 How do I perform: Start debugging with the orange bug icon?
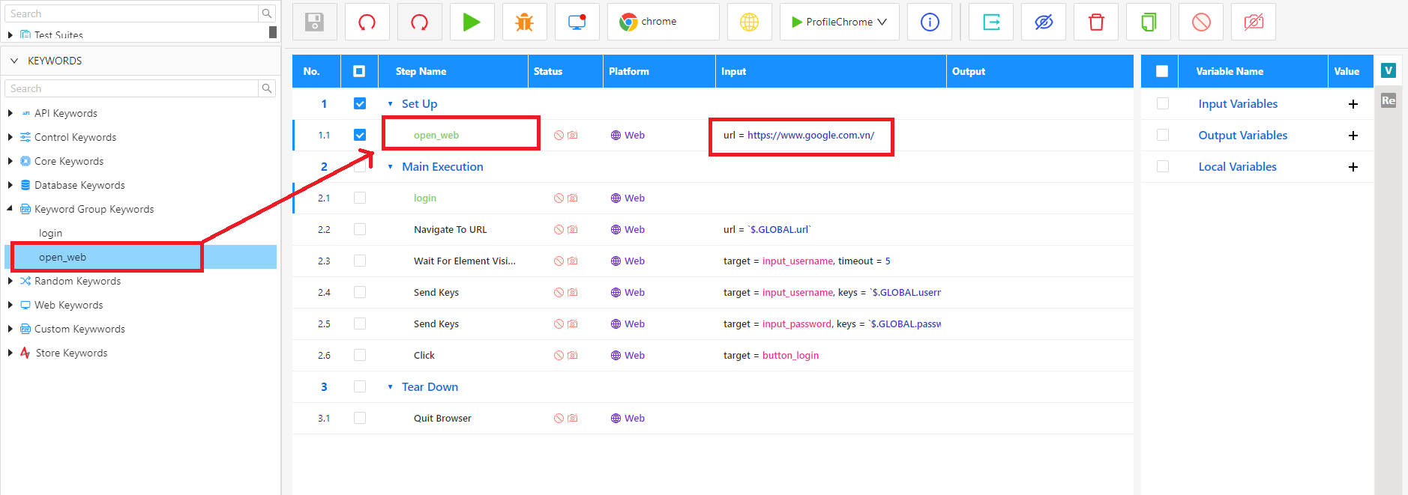(525, 22)
